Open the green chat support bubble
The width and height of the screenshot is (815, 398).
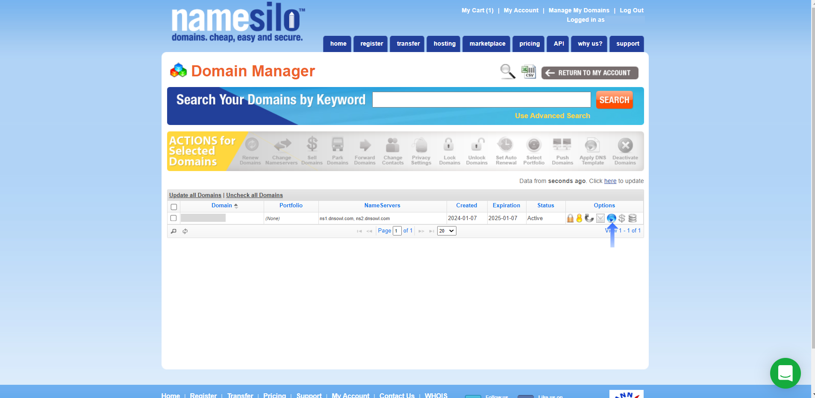point(785,373)
